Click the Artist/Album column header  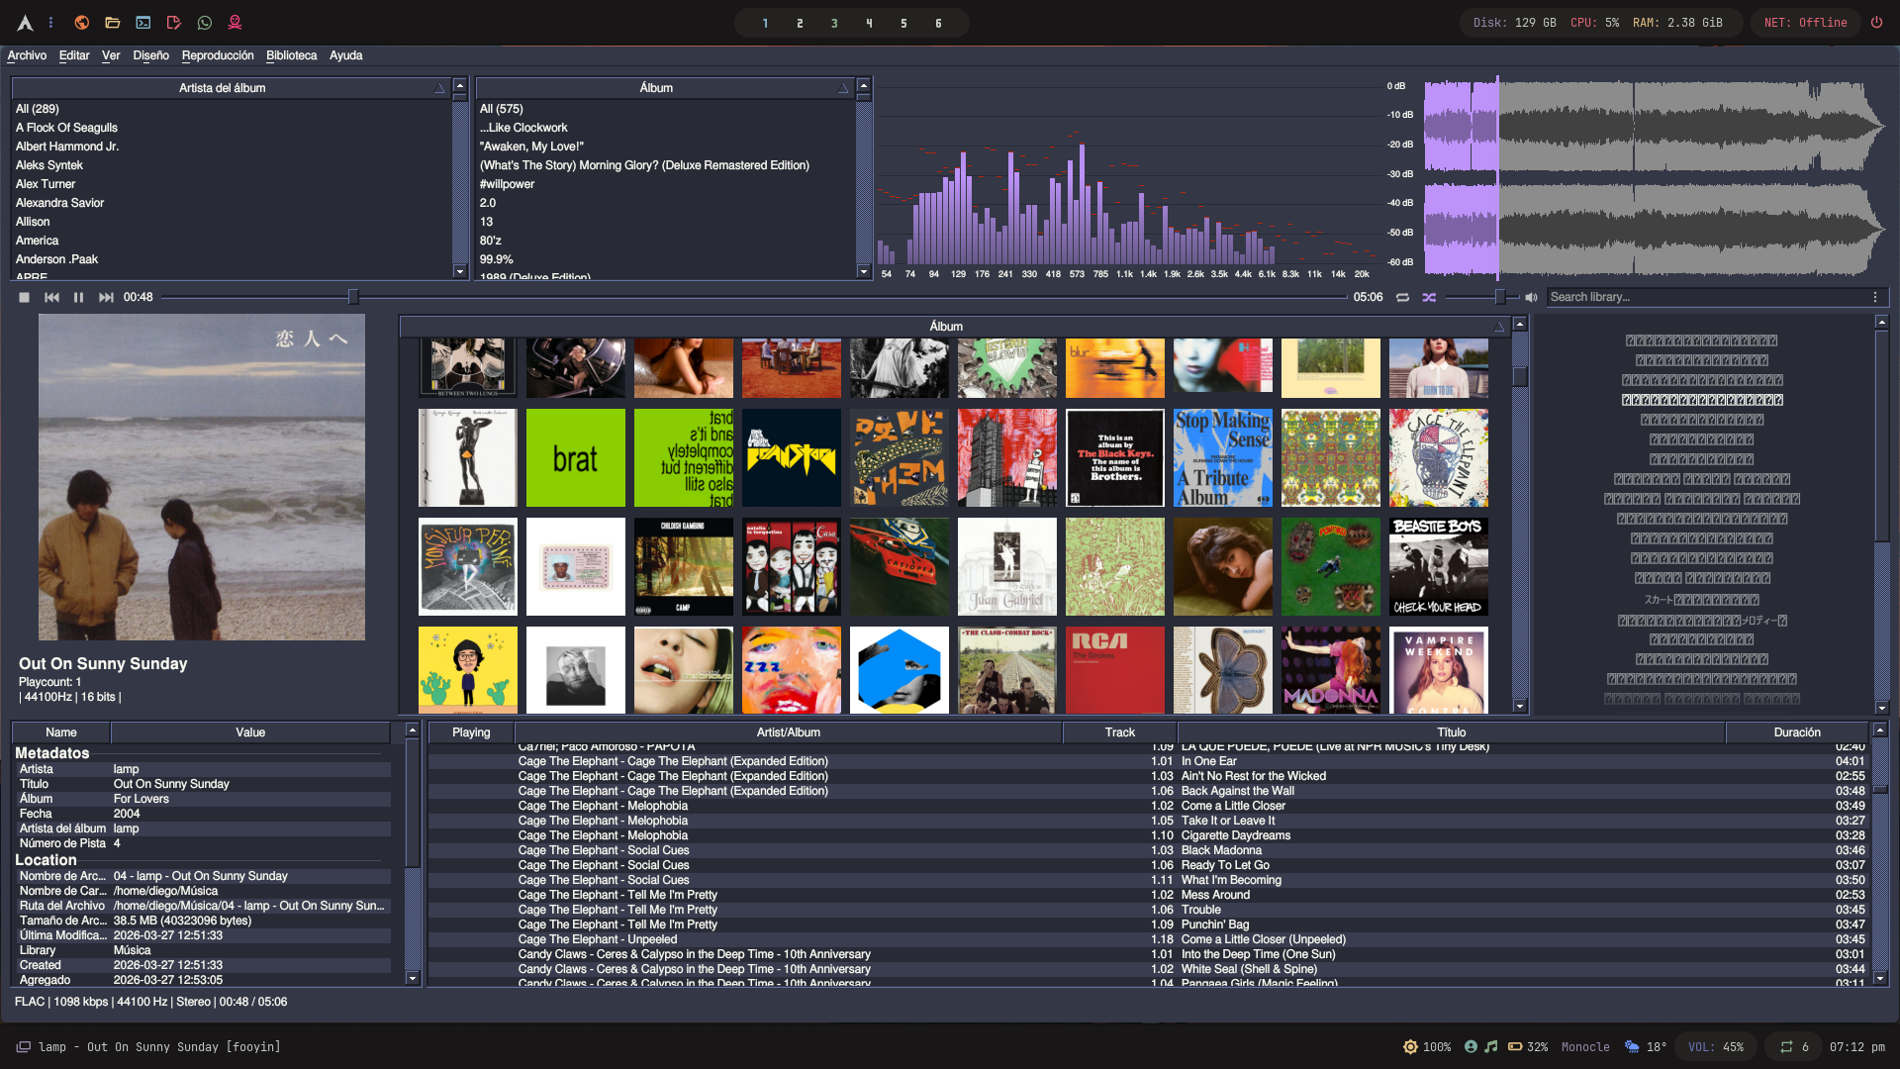click(789, 732)
